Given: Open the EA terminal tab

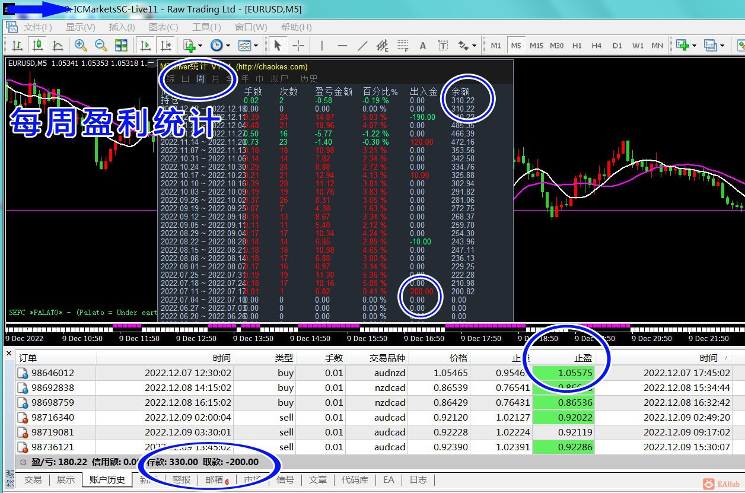Looking at the screenshot, I should click(389, 479).
